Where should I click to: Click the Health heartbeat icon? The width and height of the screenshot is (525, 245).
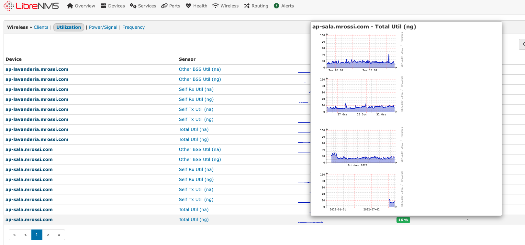coord(188,6)
